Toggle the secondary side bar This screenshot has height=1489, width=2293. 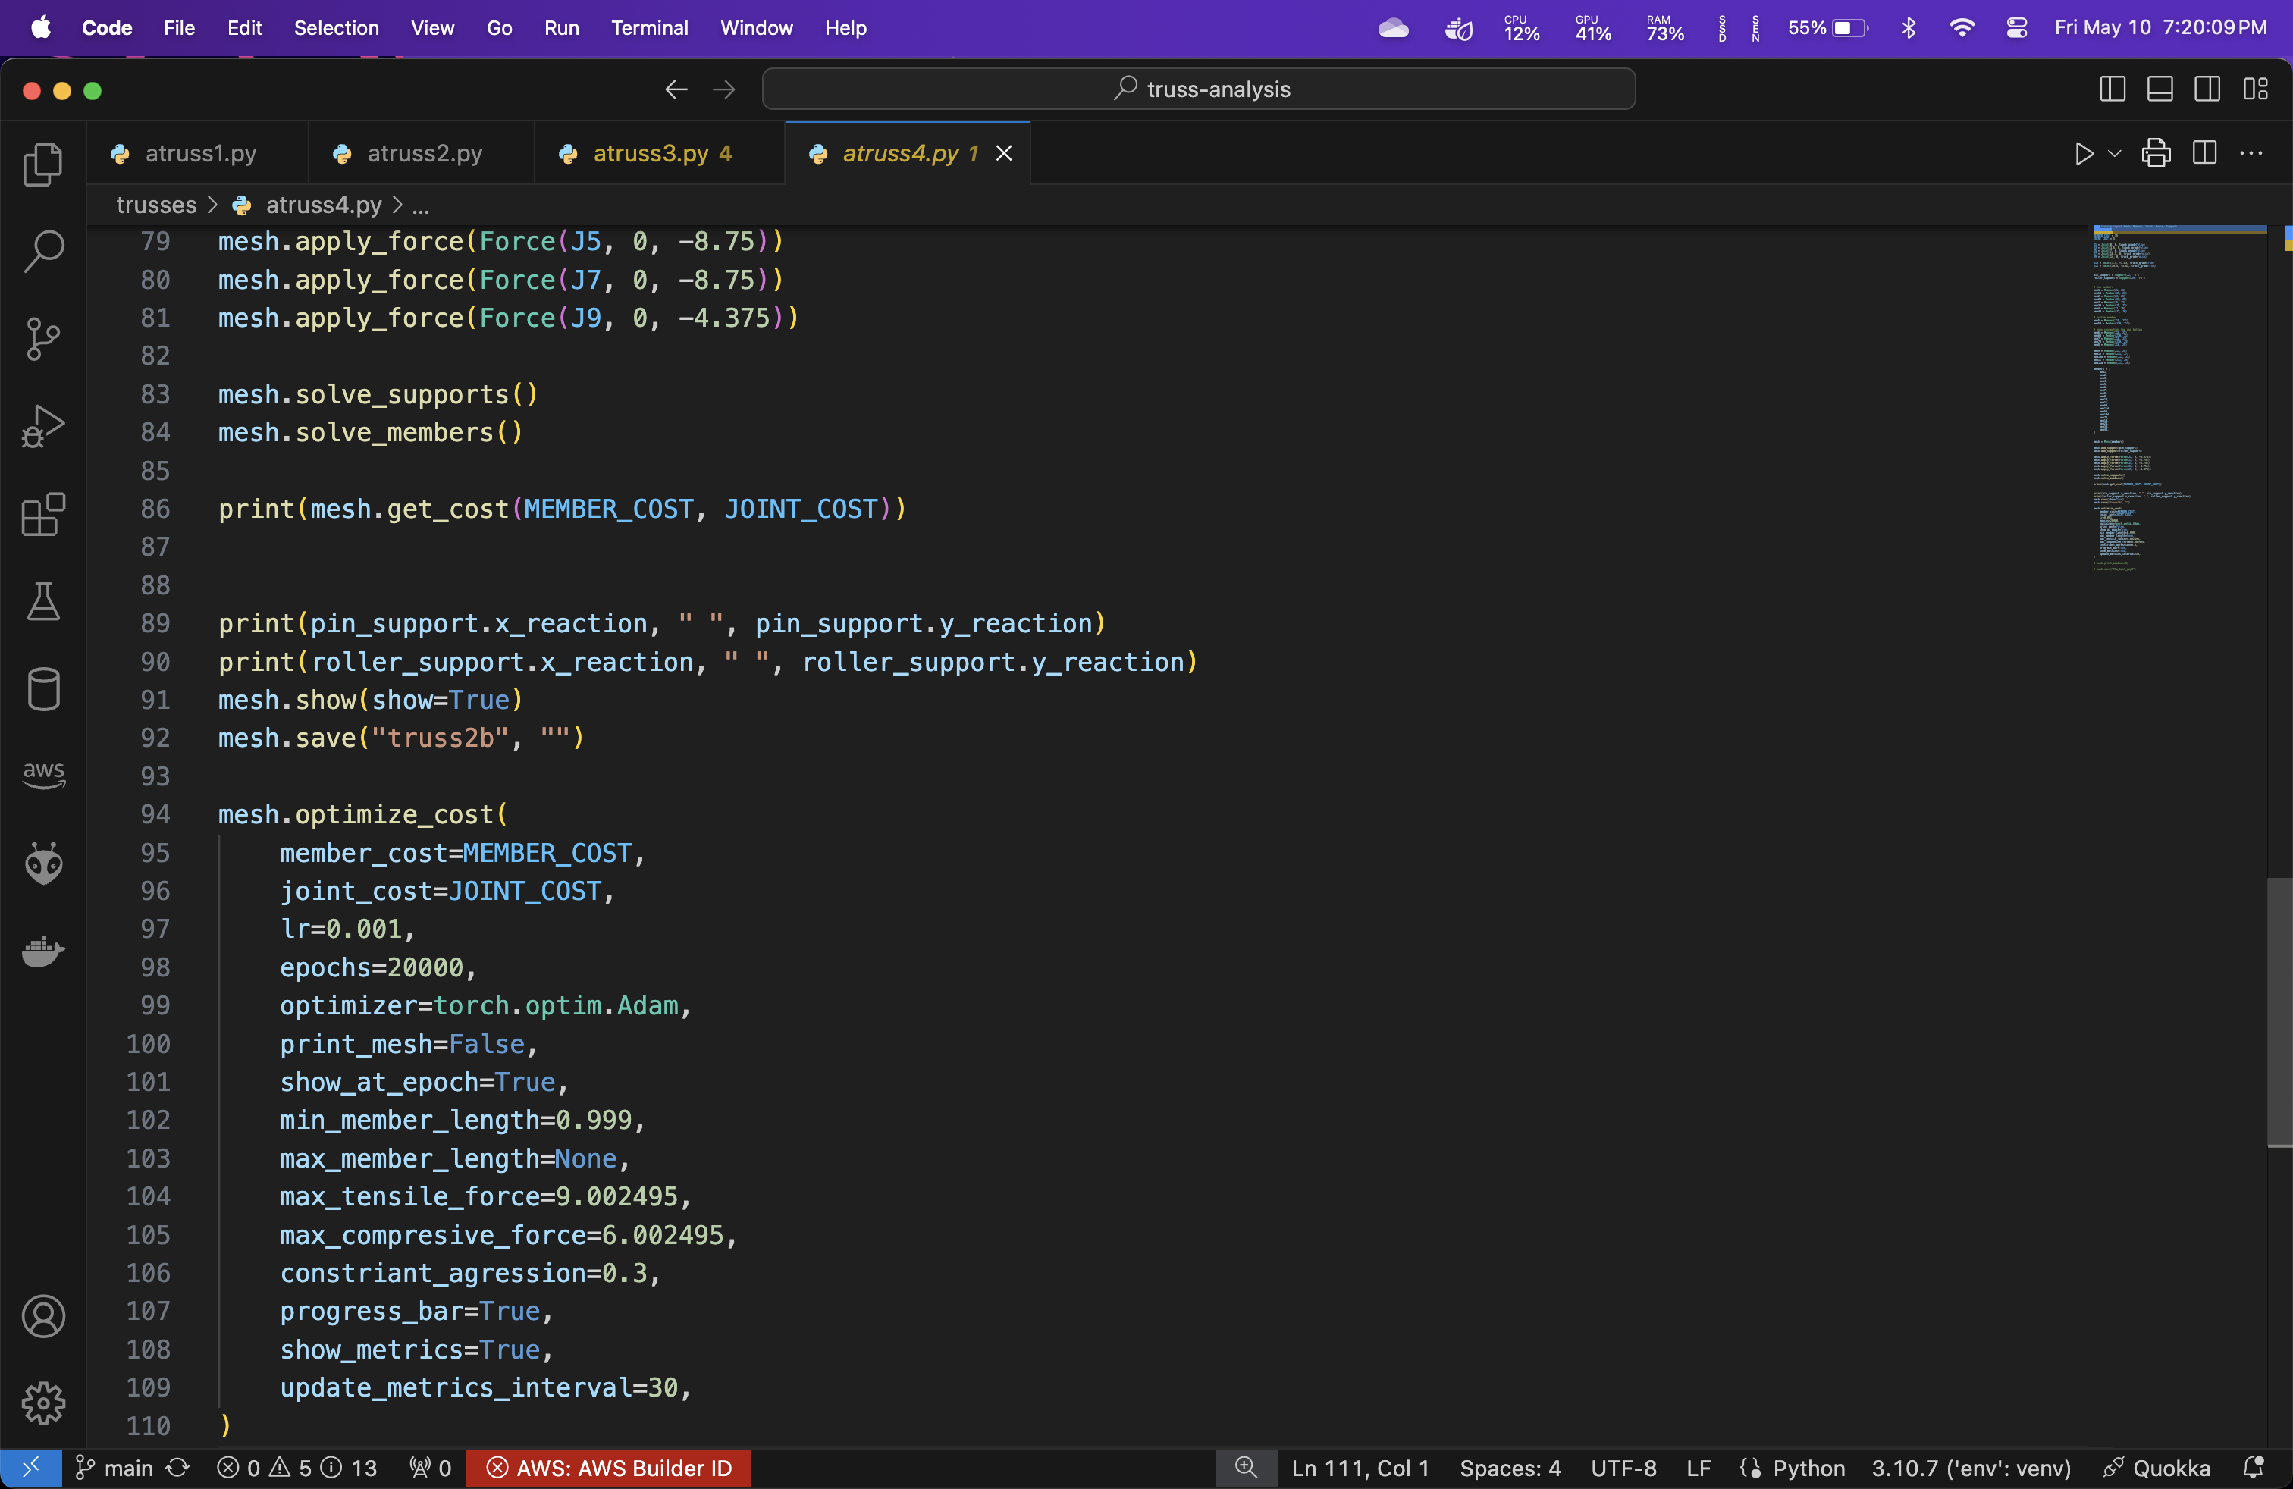(2207, 89)
